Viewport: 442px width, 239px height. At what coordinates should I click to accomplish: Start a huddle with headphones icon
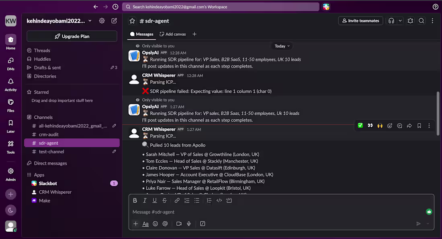[x=391, y=21]
